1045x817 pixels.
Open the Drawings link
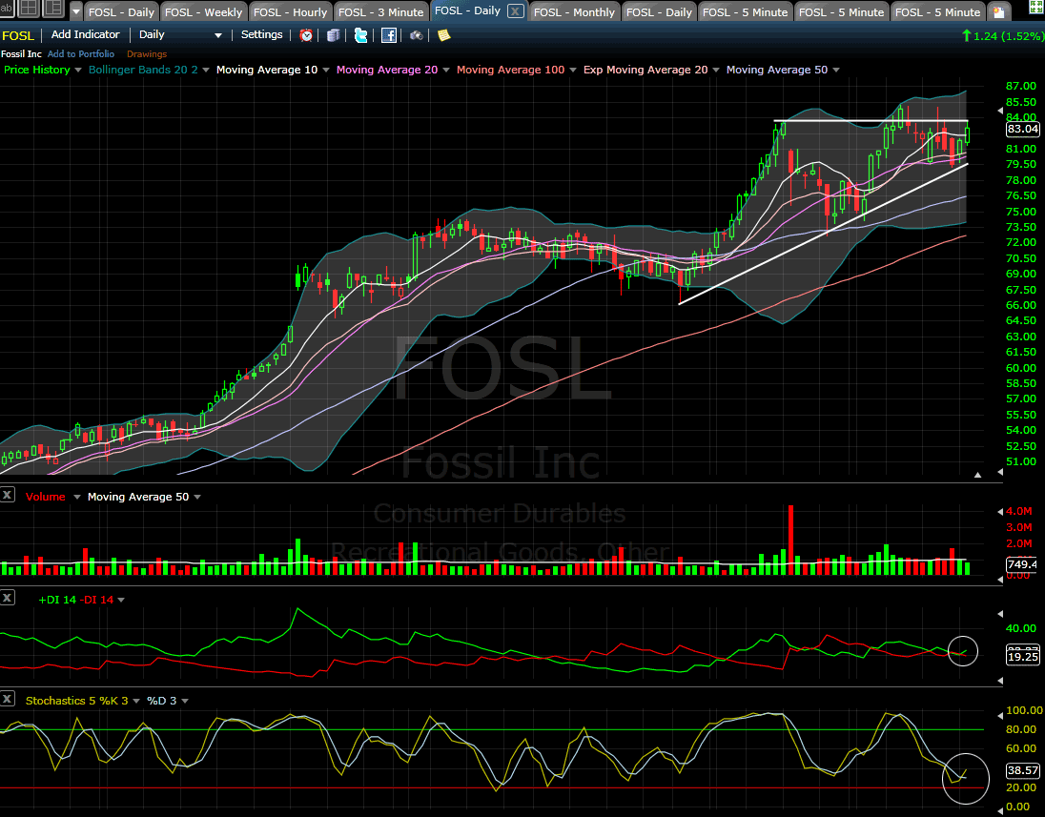(147, 54)
